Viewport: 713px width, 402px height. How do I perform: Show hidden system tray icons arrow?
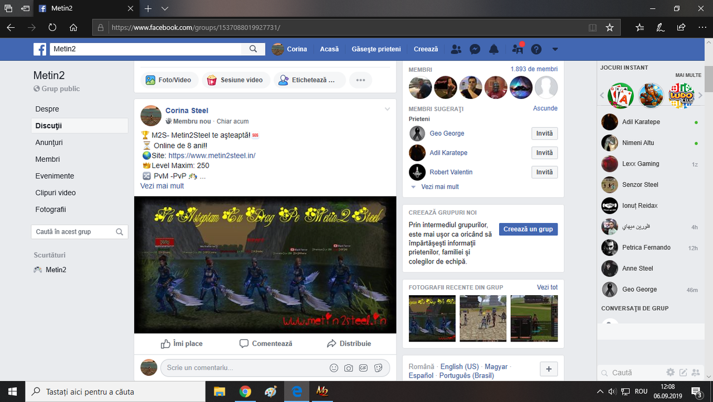[x=600, y=392]
